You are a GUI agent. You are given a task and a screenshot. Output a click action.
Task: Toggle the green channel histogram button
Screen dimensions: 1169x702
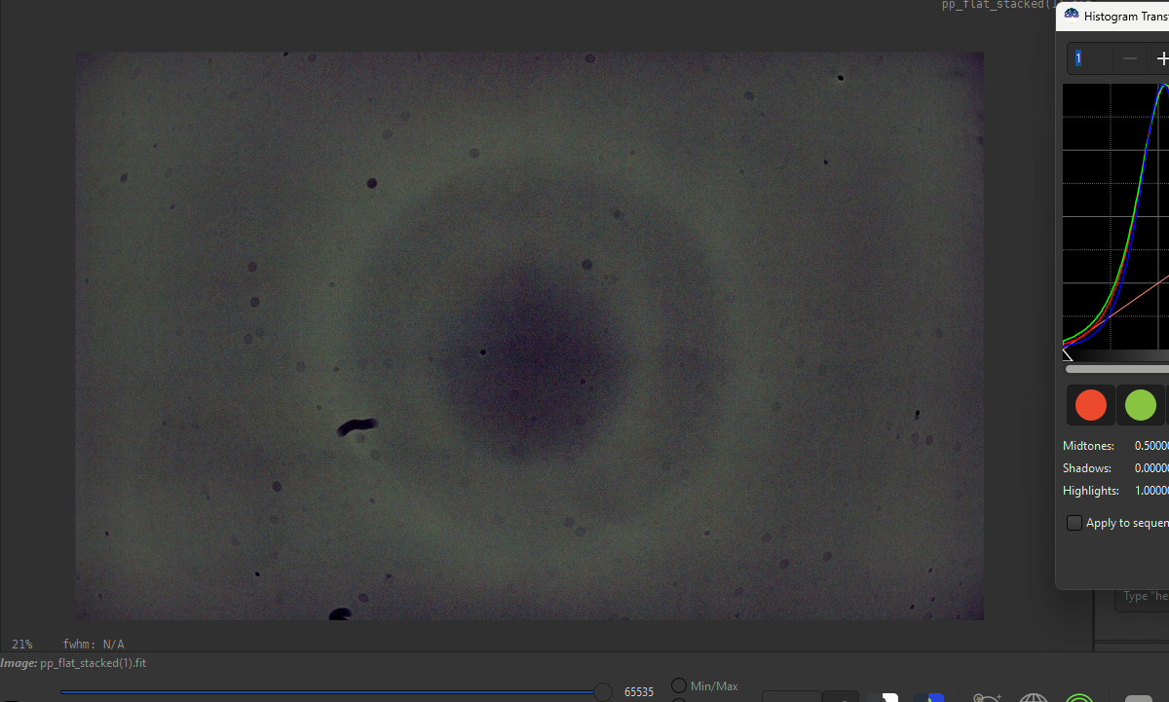[x=1141, y=405]
